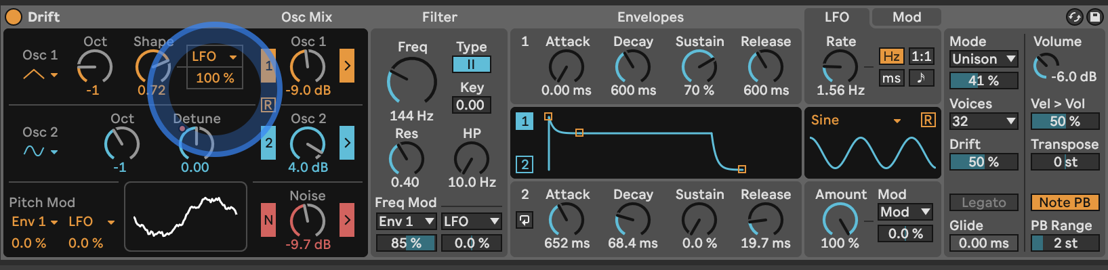Click the Envelope 1 Sustain knob

(699, 66)
